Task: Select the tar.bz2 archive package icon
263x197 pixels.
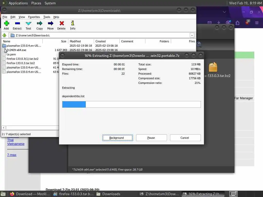Action: [213, 67]
